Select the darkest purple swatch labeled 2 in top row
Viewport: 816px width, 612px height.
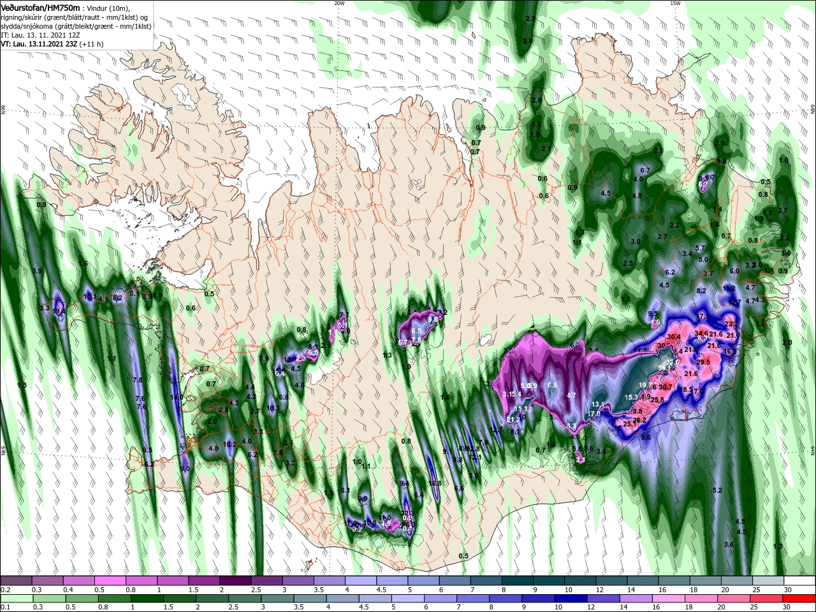pyautogui.click(x=235, y=581)
